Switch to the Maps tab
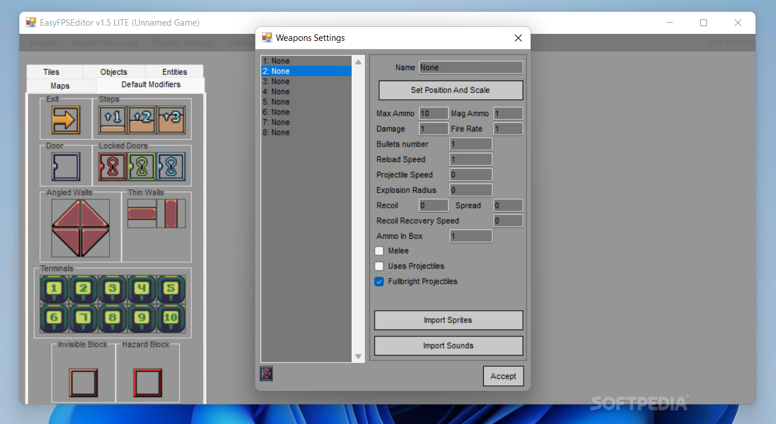 coord(60,86)
